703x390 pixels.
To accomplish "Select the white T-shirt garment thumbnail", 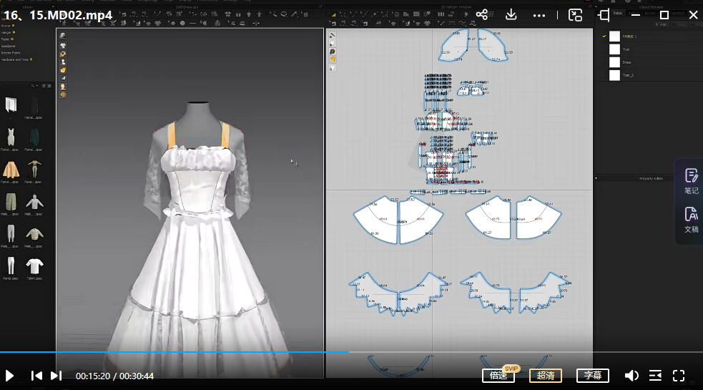I will click(34, 265).
